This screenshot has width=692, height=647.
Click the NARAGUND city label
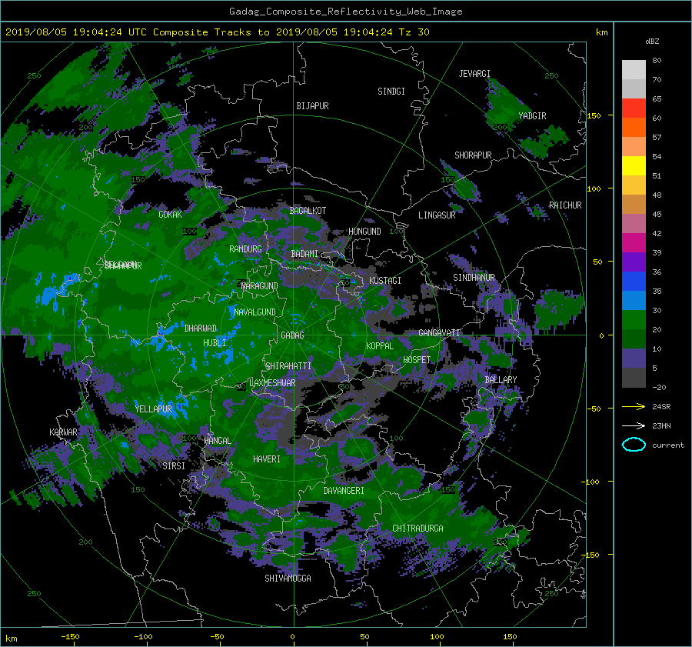(260, 286)
